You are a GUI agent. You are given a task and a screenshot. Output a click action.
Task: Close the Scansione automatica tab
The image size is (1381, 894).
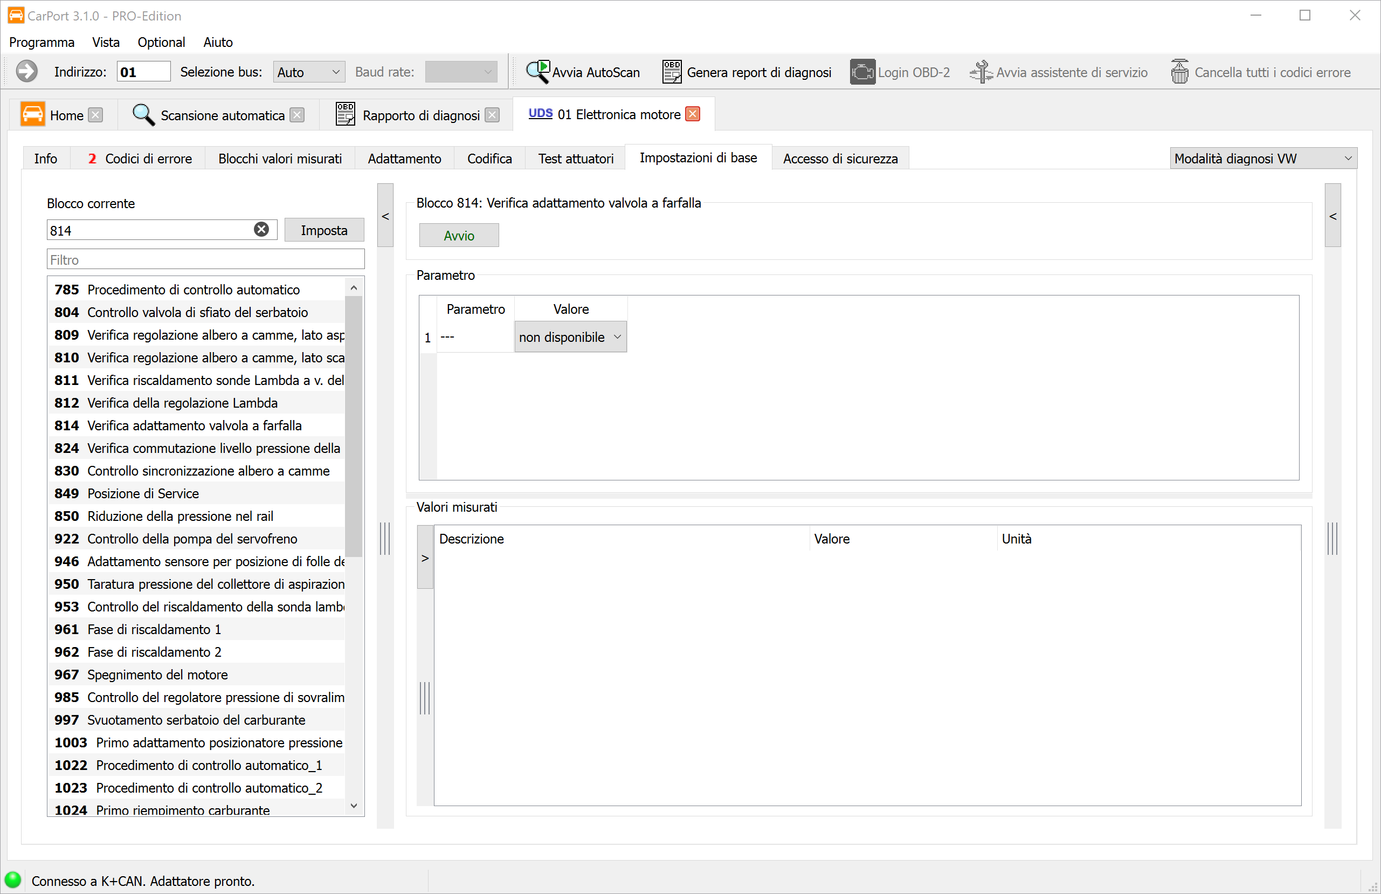(297, 115)
